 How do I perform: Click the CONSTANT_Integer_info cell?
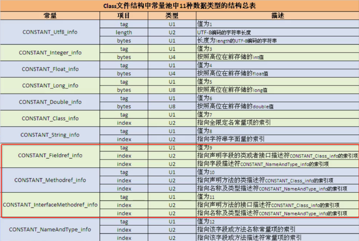coord(50,52)
